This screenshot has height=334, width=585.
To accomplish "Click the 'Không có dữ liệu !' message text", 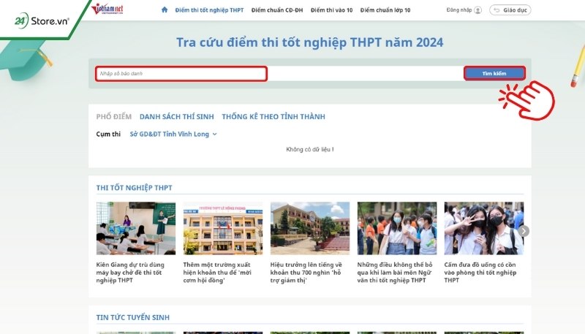I will pyautogui.click(x=310, y=150).
